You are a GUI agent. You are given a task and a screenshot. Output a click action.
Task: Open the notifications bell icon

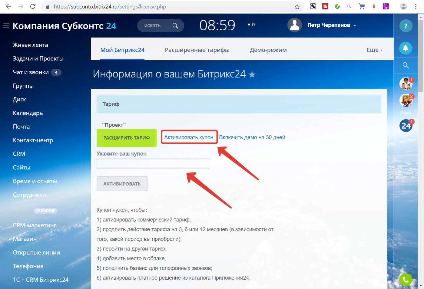(x=406, y=48)
